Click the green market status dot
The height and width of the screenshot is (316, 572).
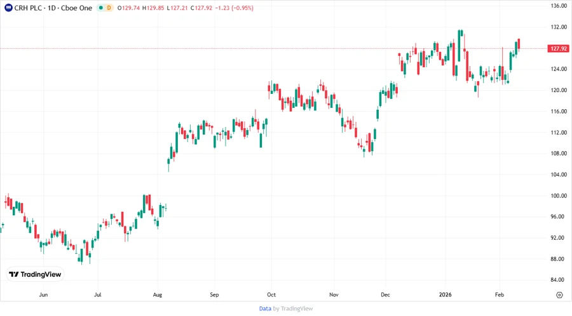101,8
